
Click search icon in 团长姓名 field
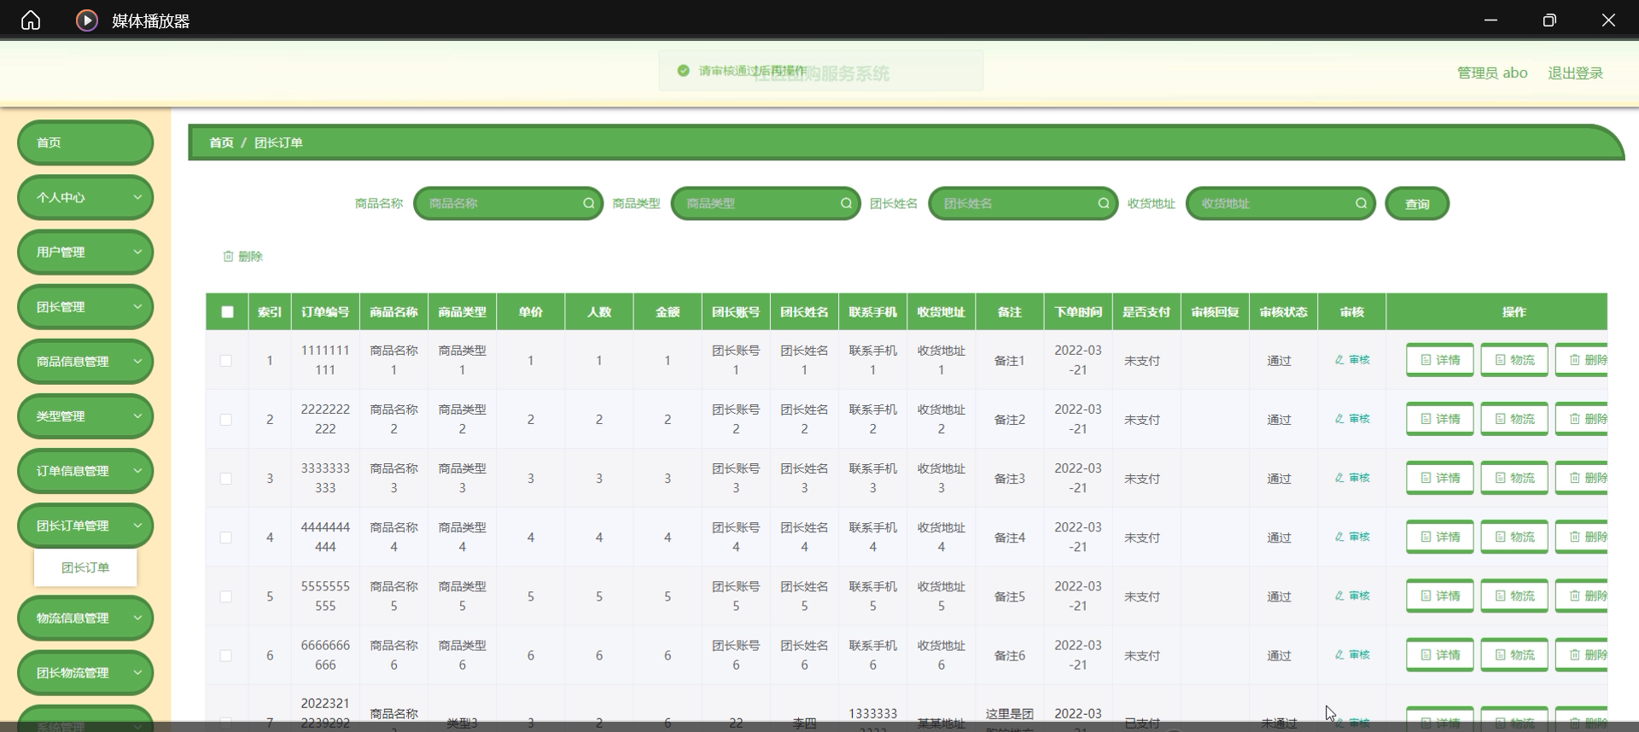(x=1104, y=203)
